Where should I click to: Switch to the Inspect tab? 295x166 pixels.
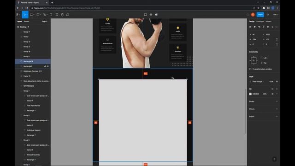click(268, 22)
